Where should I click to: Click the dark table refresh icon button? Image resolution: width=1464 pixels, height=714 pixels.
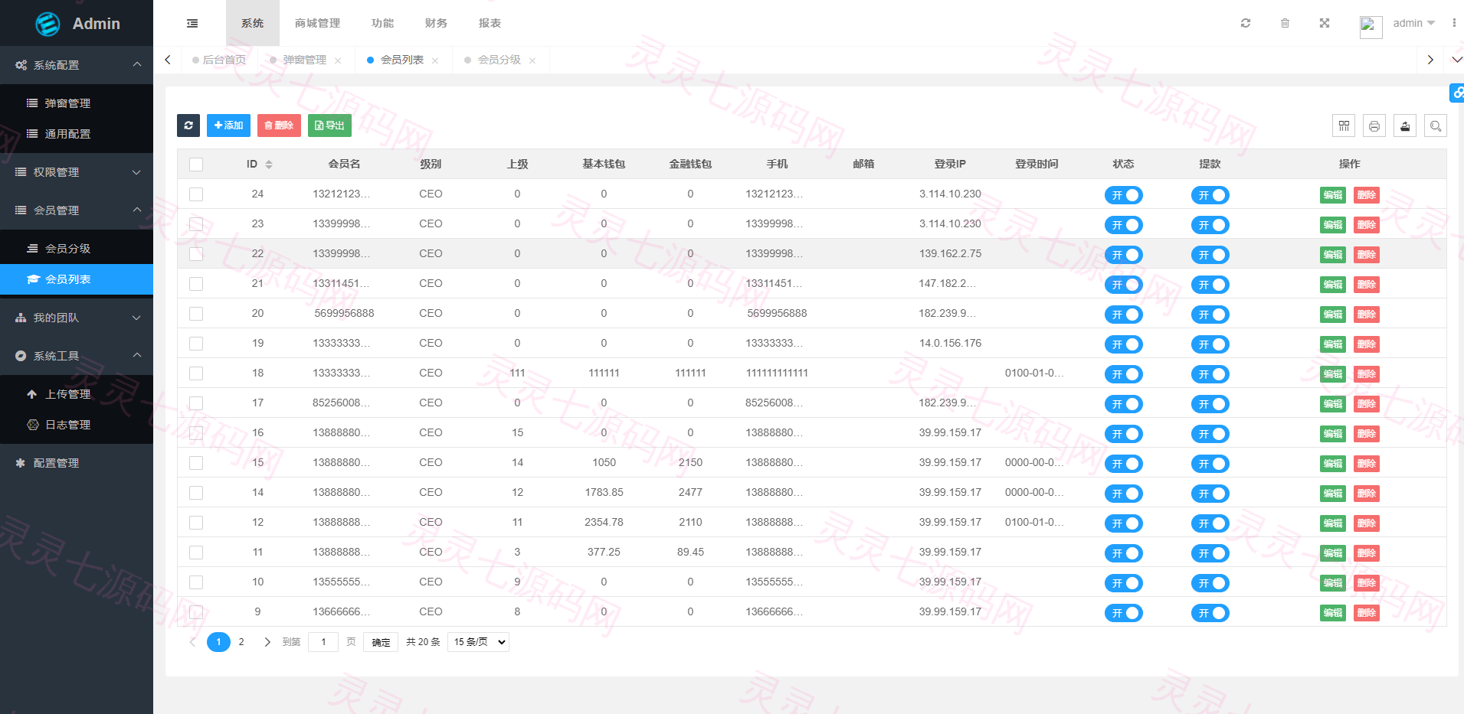pos(188,126)
